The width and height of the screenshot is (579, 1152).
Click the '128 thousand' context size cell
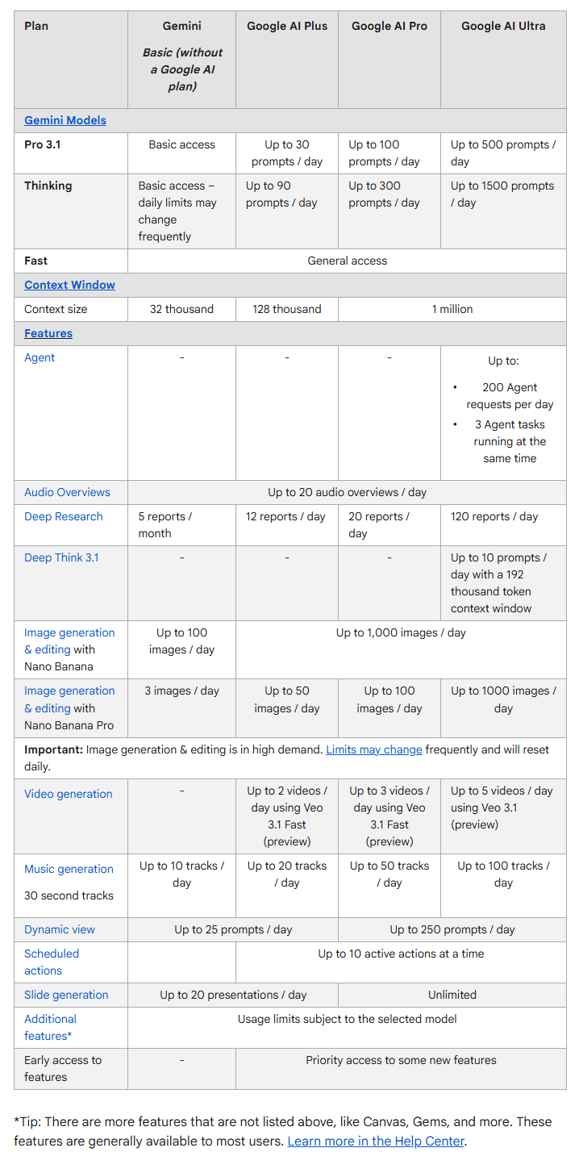click(287, 309)
